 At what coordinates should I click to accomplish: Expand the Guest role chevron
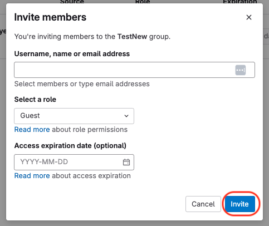point(126,116)
